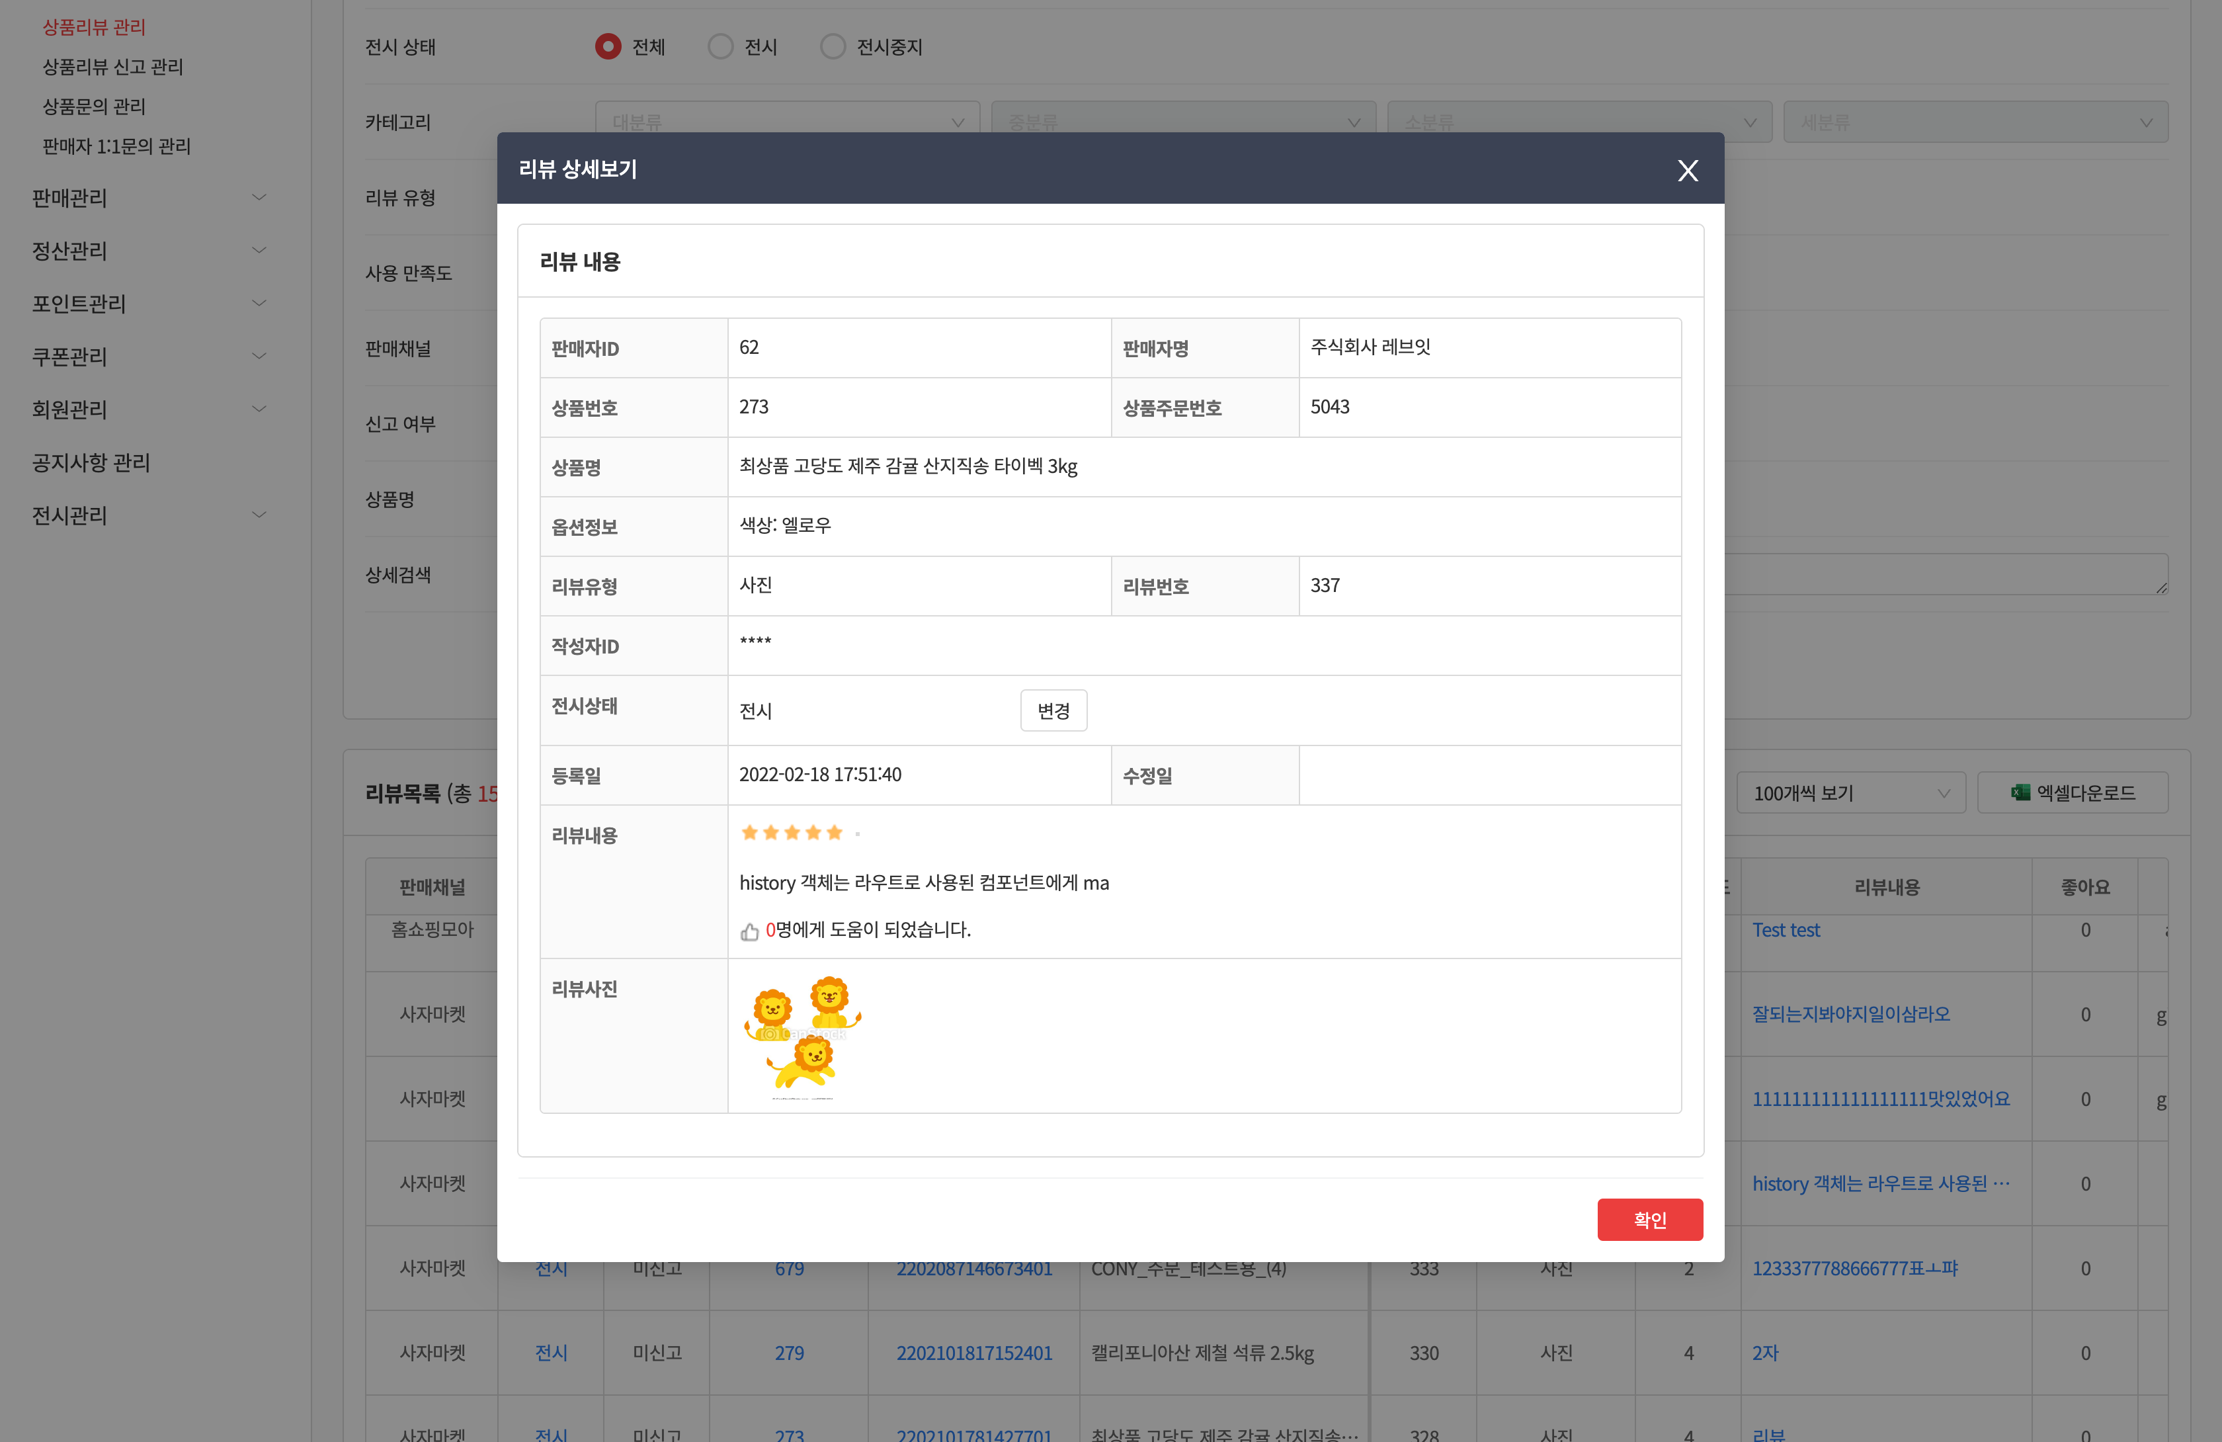Open 상품리뷰 관리 in sidebar
This screenshot has height=1442, width=2222.
click(x=93, y=26)
